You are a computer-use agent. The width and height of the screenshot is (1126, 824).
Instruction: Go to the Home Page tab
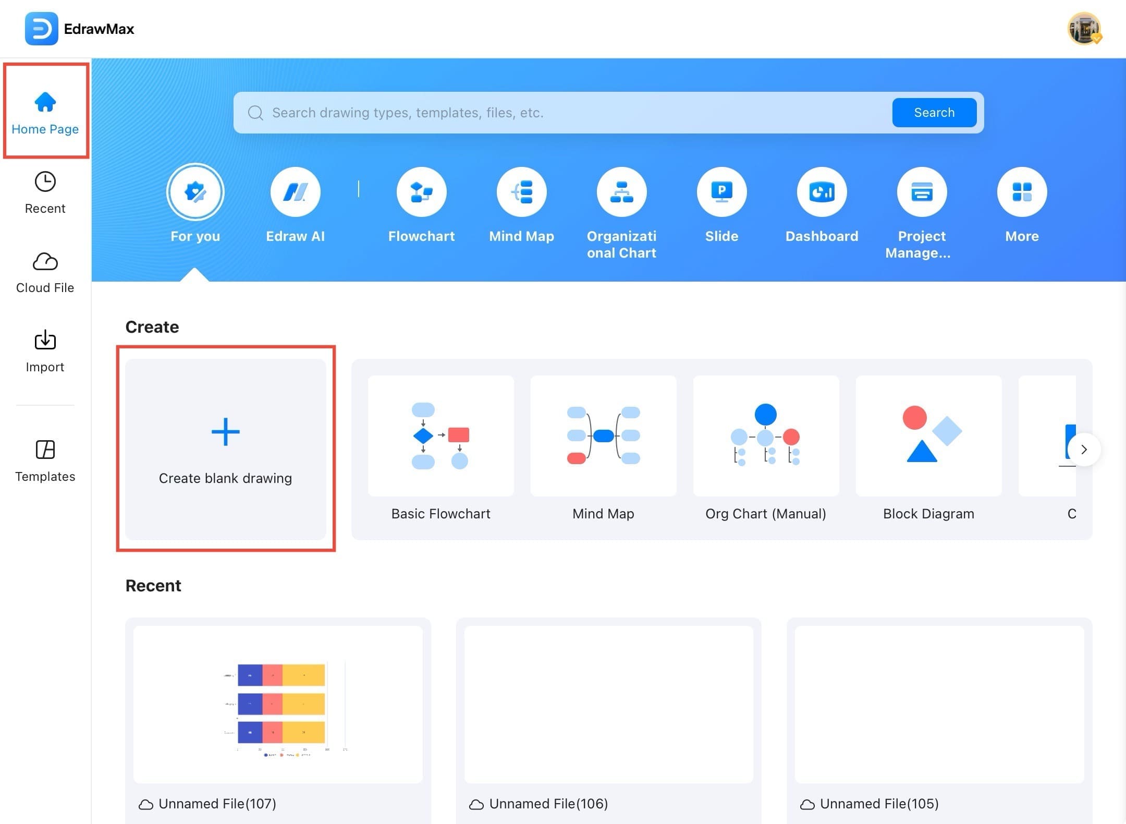click(x=45, y=111)
